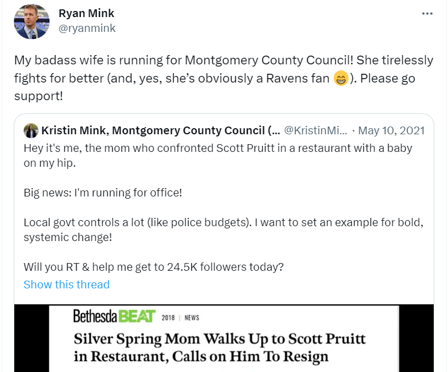Click Ryan Mink's profile avatar
The height and width of the screenshot is (372, 448).
[x=32, y=21]
